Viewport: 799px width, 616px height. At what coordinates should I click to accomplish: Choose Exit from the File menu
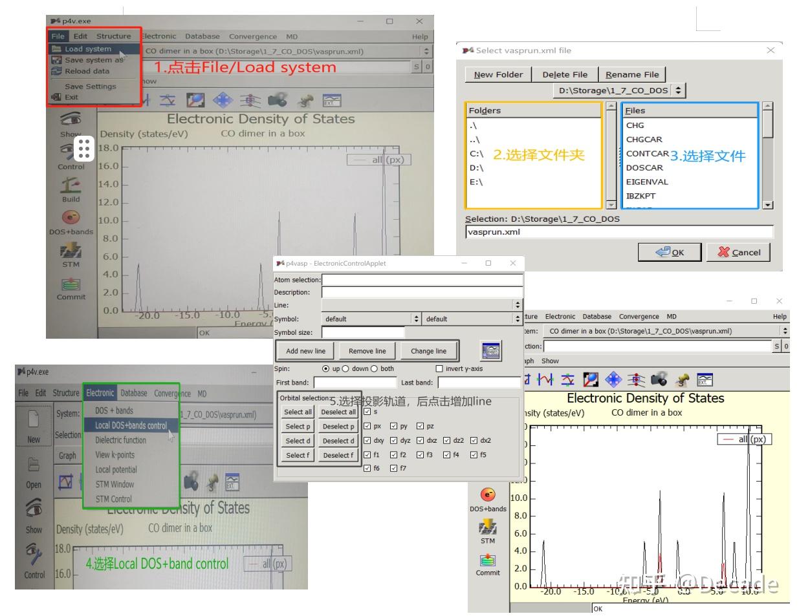[71, 97]
